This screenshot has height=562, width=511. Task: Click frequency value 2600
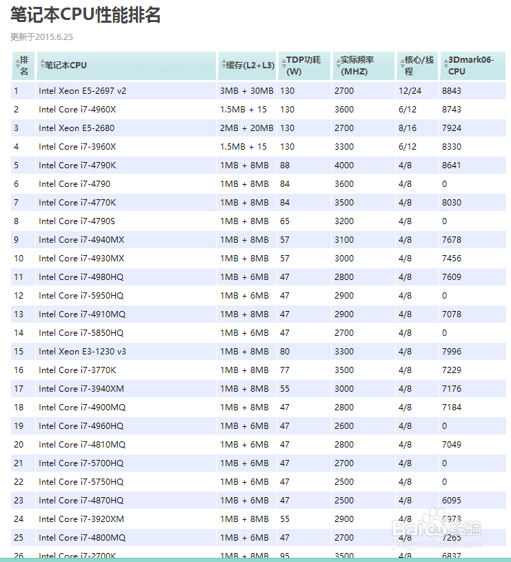344,426
